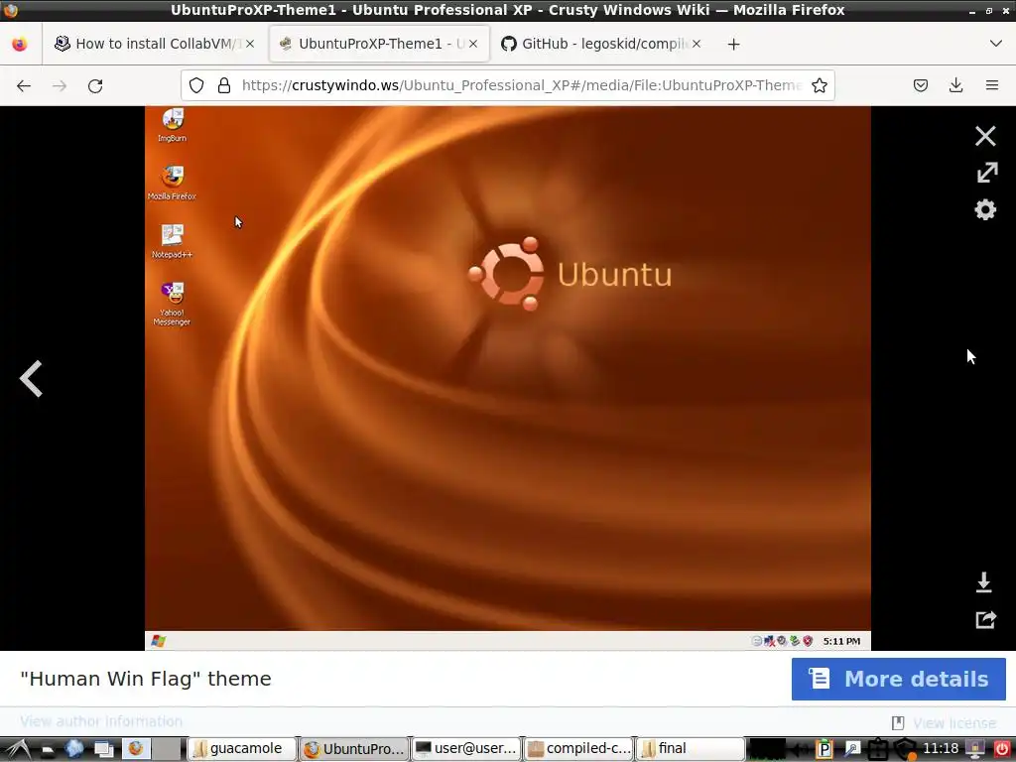
Task: Open Firefox application hamburger menu
Action: (x=991, y=85)
